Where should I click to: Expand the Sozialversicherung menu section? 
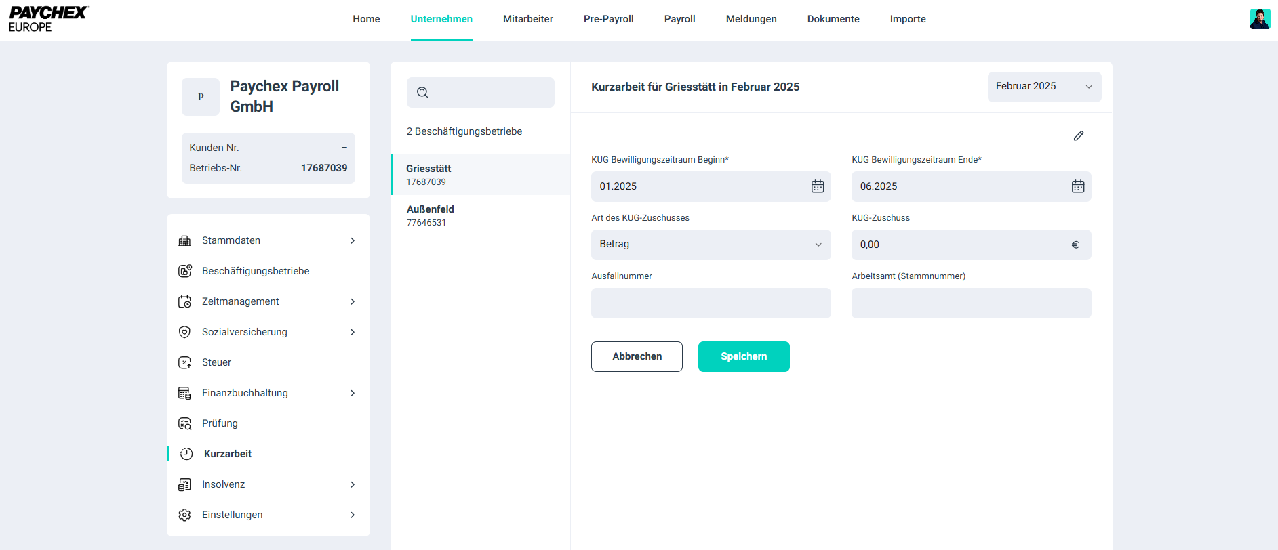[353, 332]
